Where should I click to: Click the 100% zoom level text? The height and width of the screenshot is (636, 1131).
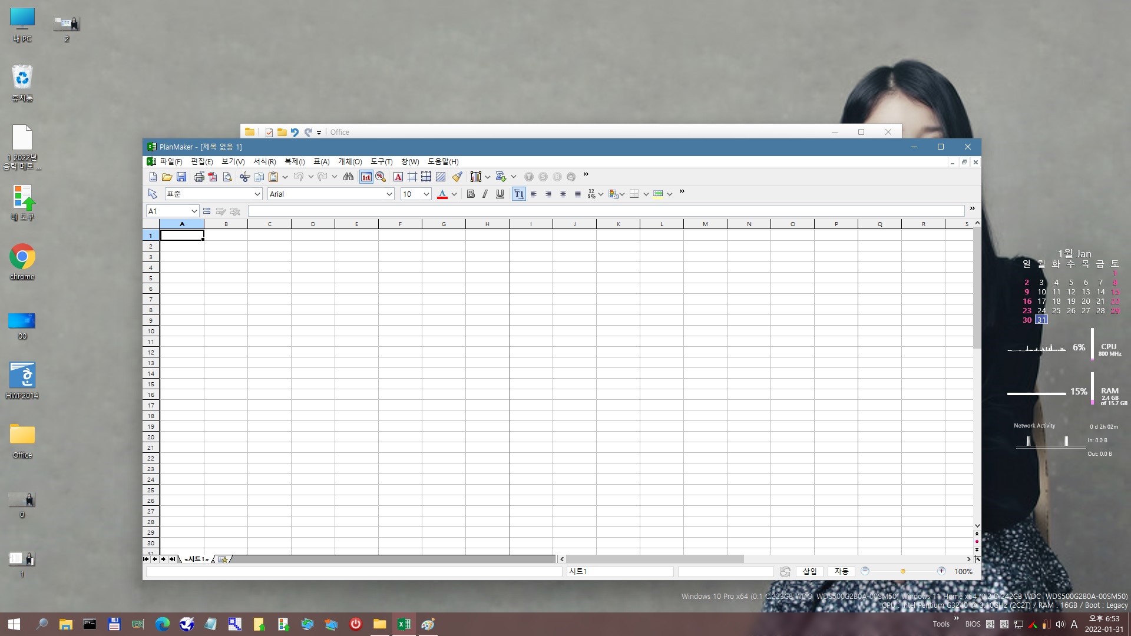964,572
